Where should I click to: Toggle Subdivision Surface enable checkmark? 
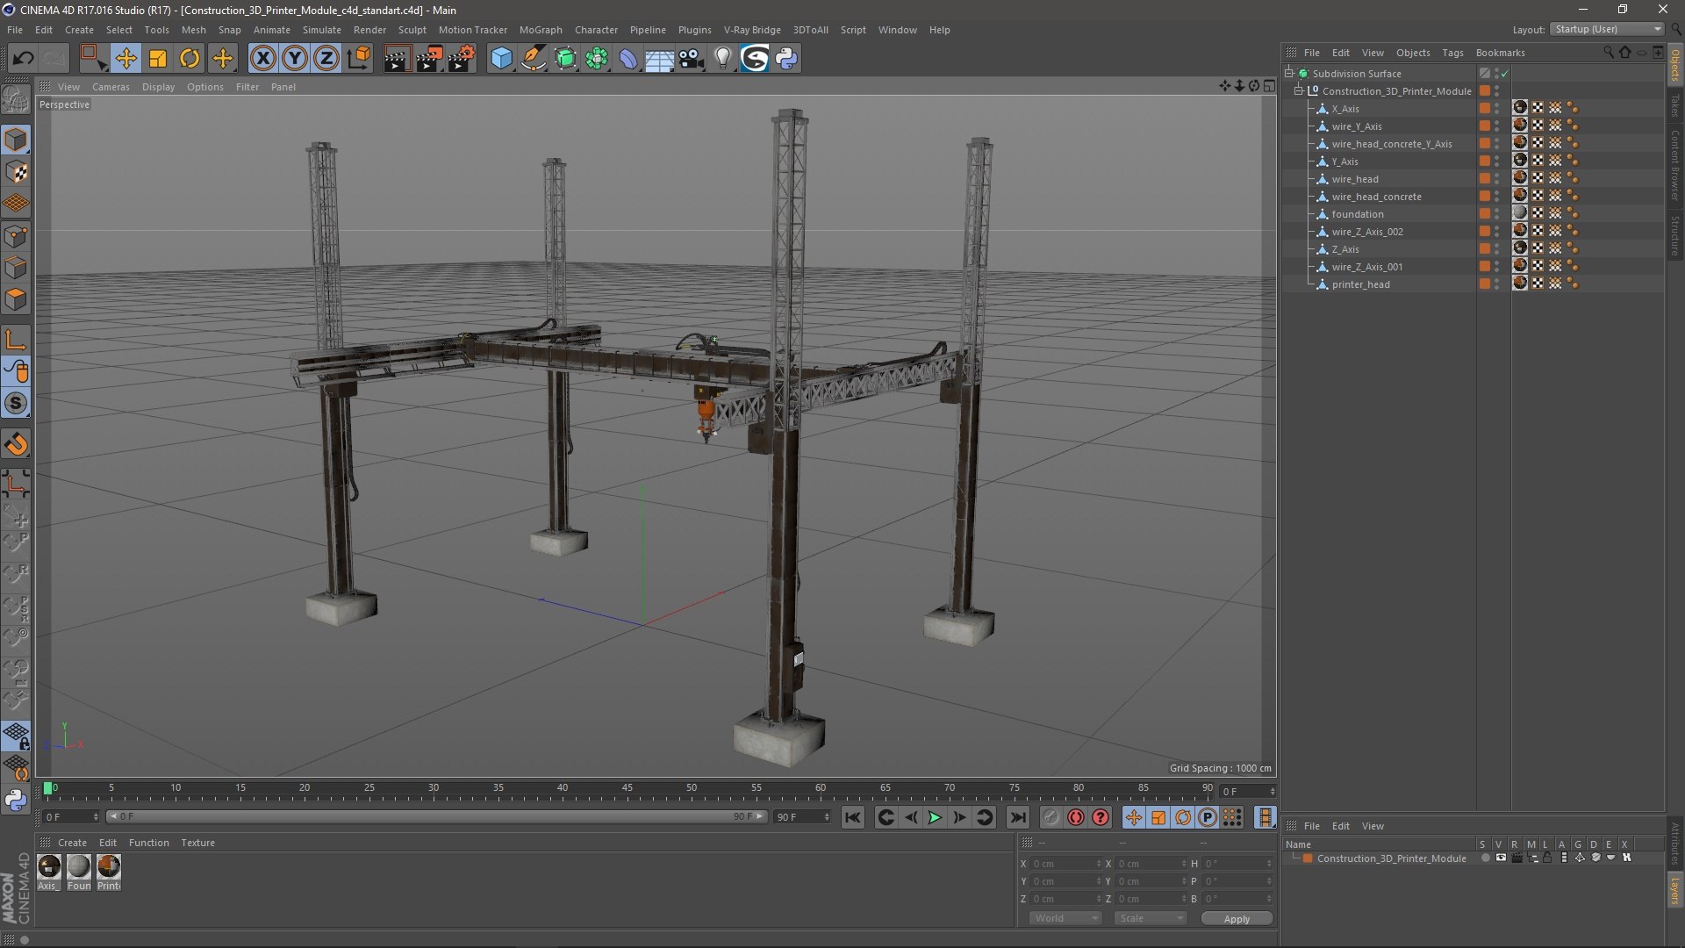point(1504,74)
